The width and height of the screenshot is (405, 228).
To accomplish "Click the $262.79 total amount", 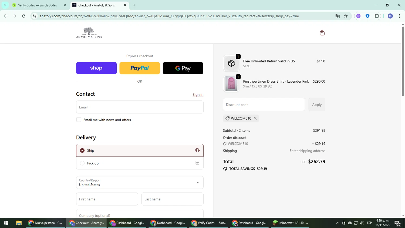I will 317,162.
